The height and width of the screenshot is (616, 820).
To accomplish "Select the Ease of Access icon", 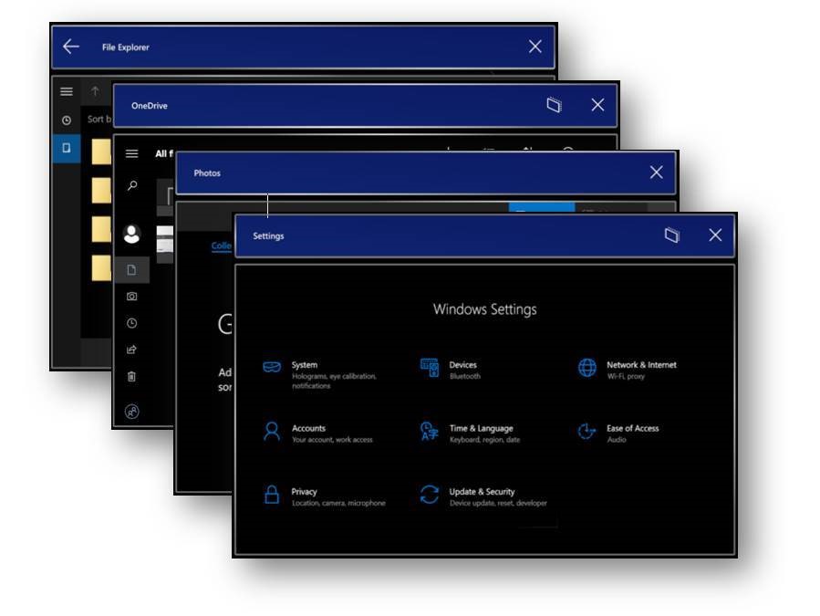I will (x=587, y=431).
